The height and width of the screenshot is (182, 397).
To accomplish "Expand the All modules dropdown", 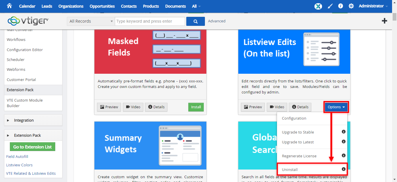I will tap(196, 6).
